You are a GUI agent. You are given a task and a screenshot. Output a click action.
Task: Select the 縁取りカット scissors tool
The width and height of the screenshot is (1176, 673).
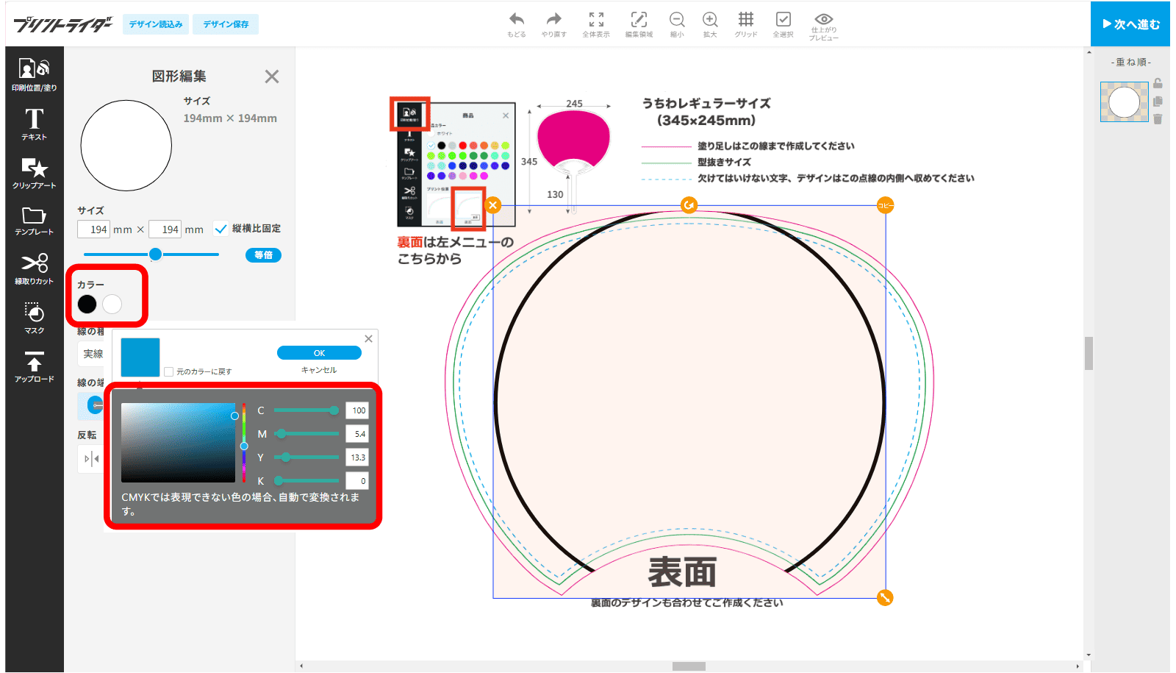click(x=34, y=268)
